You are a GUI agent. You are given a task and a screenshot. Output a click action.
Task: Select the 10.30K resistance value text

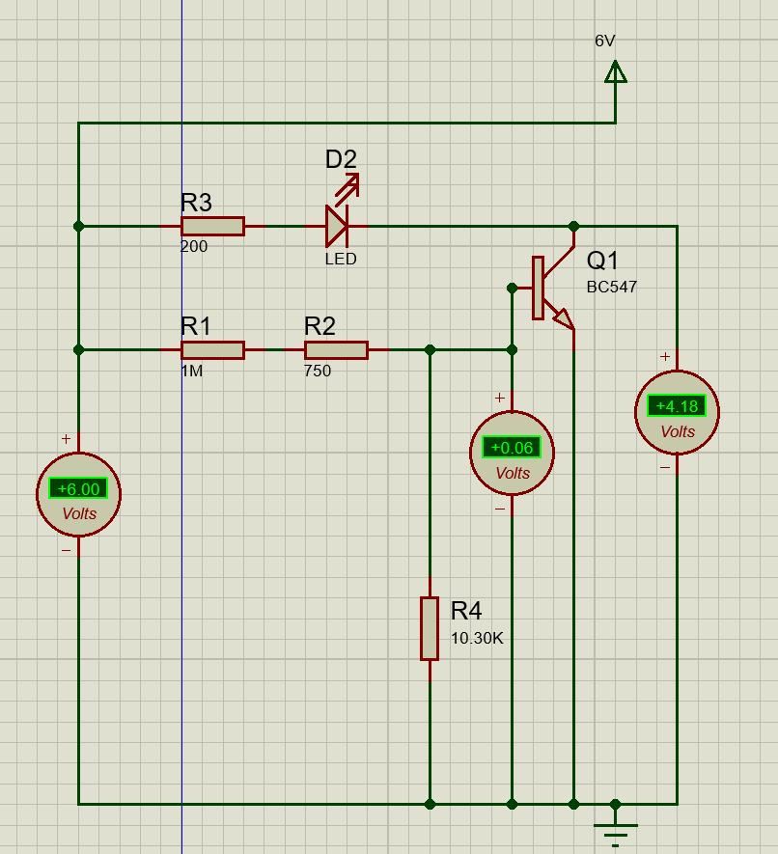coord(477,638)
